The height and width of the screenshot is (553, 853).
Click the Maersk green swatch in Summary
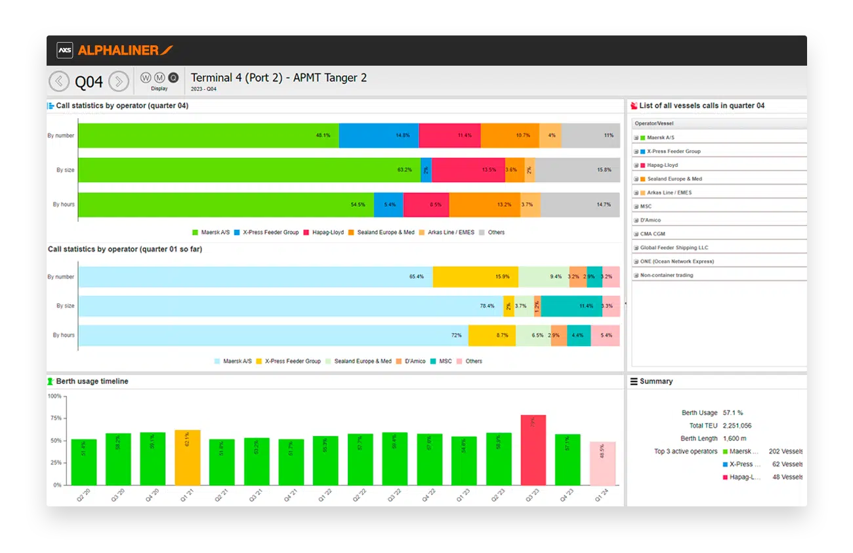[x=724, y=452]
